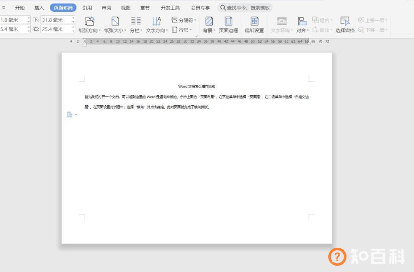Expand the 分隔符 dropdown arrow
This screenshot has height=272, width=414.
click(x=195, y=20)
